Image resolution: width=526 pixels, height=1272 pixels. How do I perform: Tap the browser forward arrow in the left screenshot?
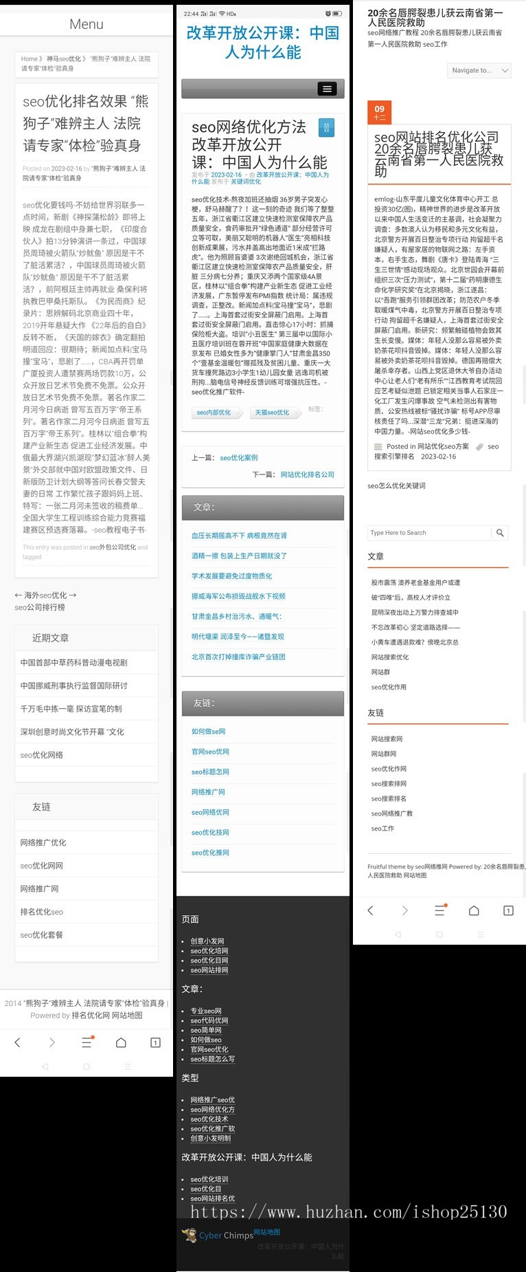click(x=52, y=1042)
